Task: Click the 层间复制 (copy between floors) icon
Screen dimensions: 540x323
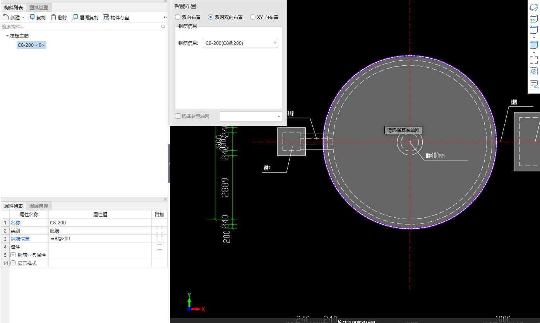Action: 75,17
